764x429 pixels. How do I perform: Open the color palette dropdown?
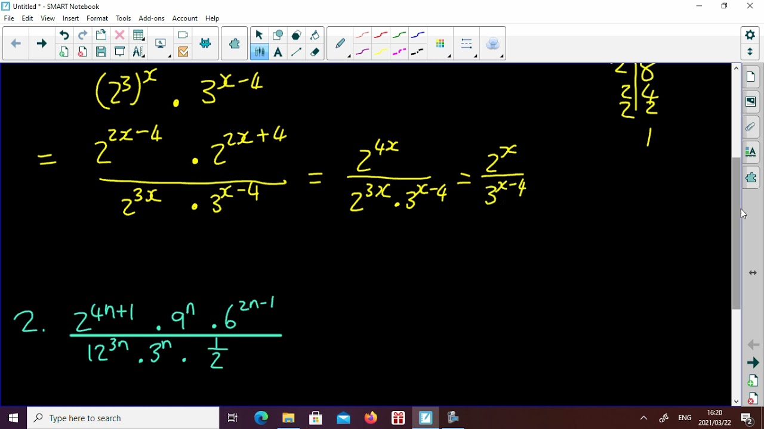tap(441, 43)
